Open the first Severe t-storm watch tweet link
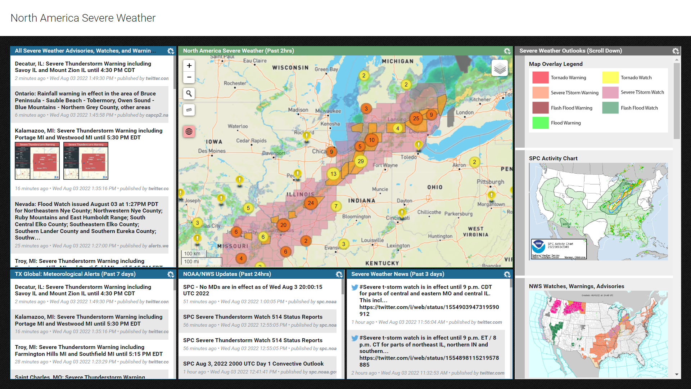The image size is (691, 389). [429, 307]
